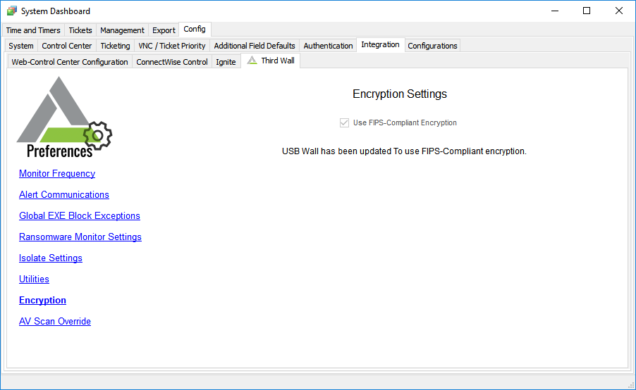Switch to Authentication tab

[x=328, y=46]
